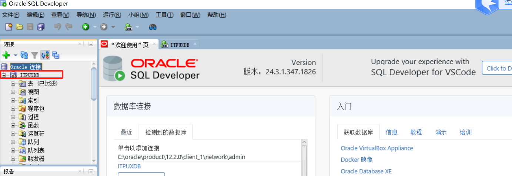Click the 表 (已过滤) tables folder icon
The image size is (512, 176).
[x=23, y=84]
